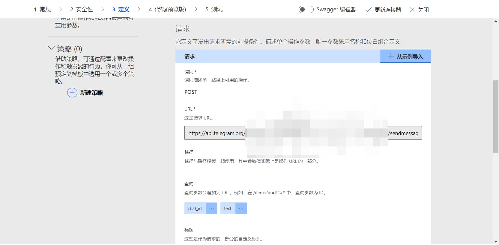The height and width of the screenshot is (245, 499).
Task: Toggle the Swagger 编辑器 switch
Action: click(306, 10)
